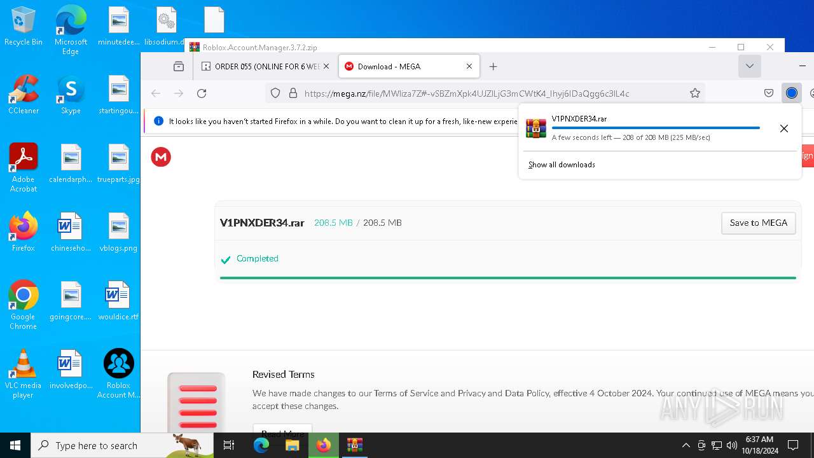Maximize the Roblox.Account.Manager WinRAR window

click(741, 47)
